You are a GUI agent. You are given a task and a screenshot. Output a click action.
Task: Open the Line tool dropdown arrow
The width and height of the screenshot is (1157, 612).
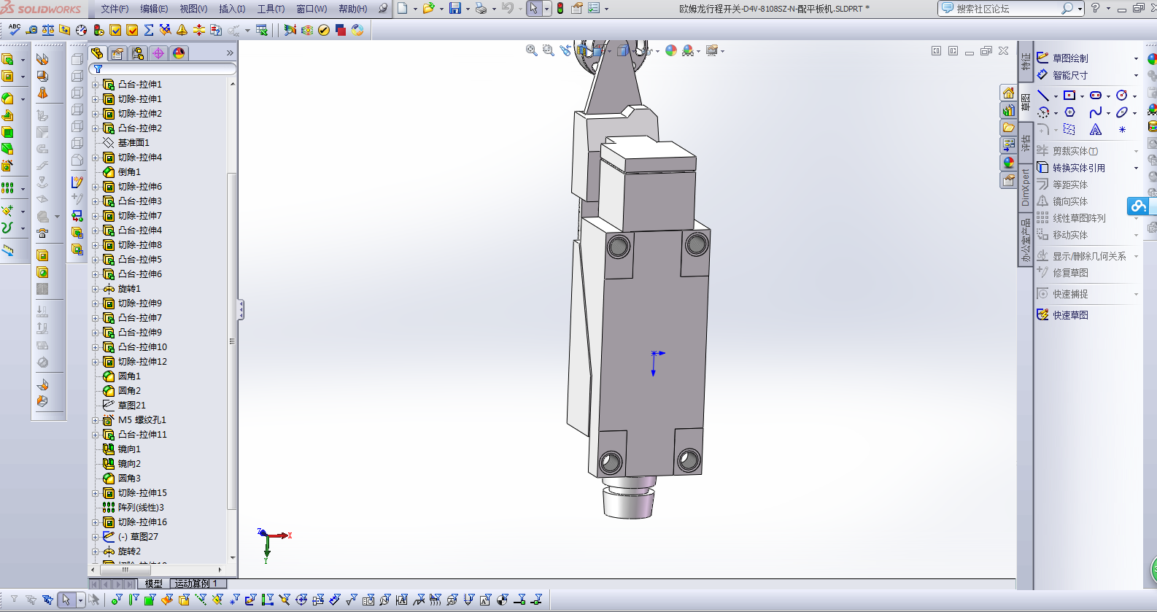(1056, 96)
